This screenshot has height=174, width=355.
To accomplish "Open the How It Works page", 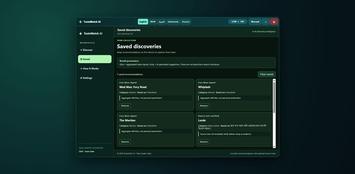I will tap(95, 68).
